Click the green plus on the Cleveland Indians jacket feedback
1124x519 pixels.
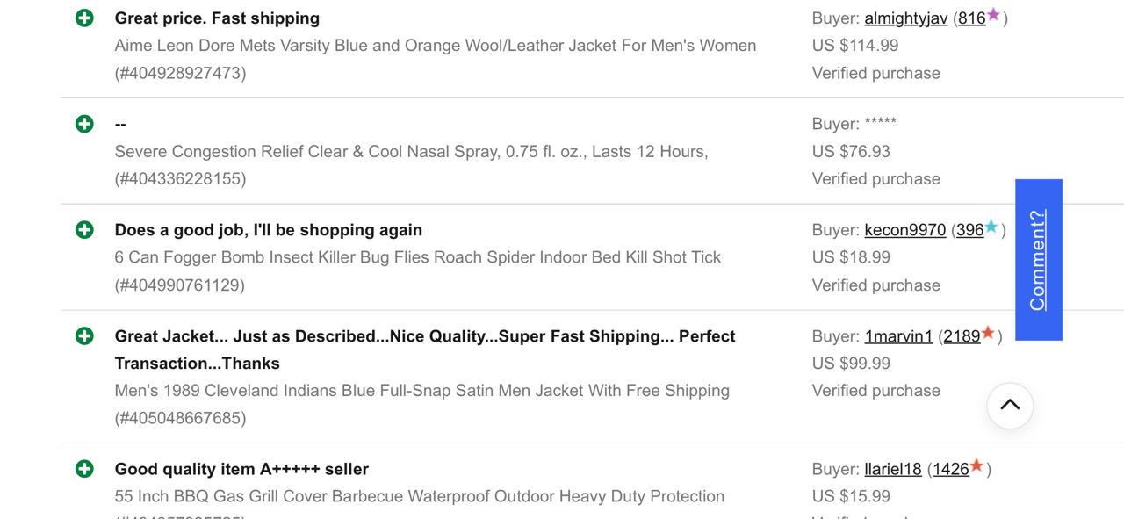(83, 335)
